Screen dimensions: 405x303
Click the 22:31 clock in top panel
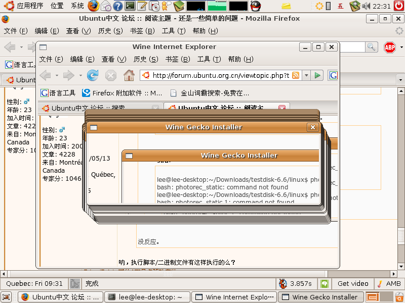click(382, 6)
